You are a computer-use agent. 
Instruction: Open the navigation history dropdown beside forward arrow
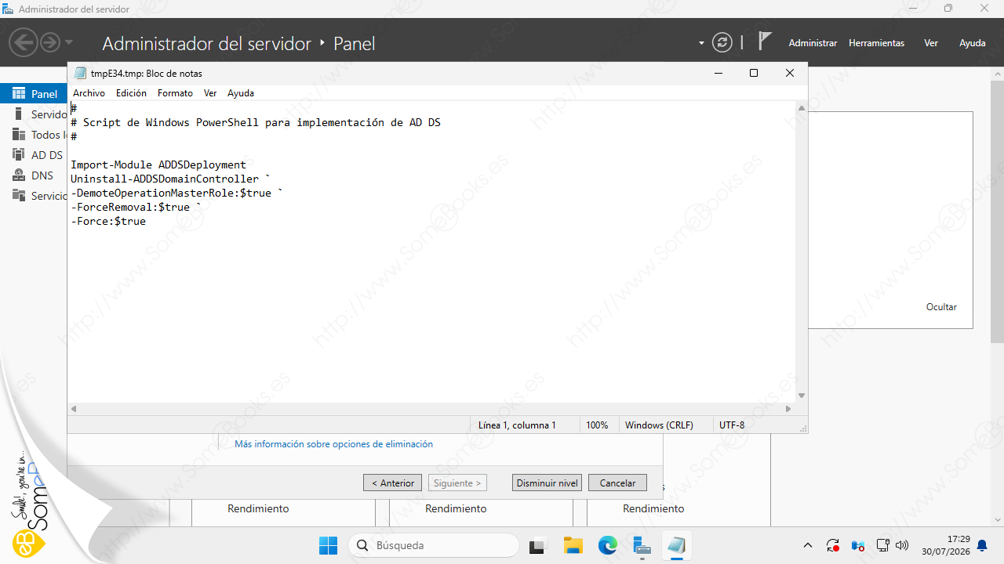point(69,42)
